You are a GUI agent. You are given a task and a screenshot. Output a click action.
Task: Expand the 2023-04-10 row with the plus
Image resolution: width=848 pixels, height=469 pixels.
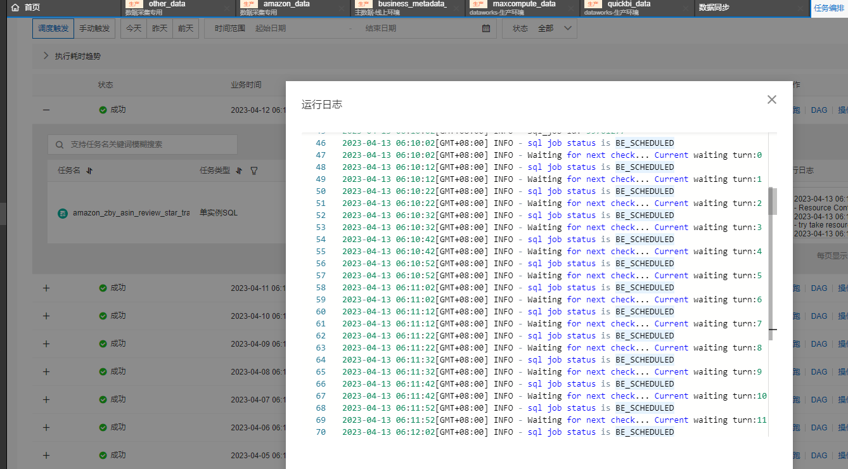pos(46,316)
